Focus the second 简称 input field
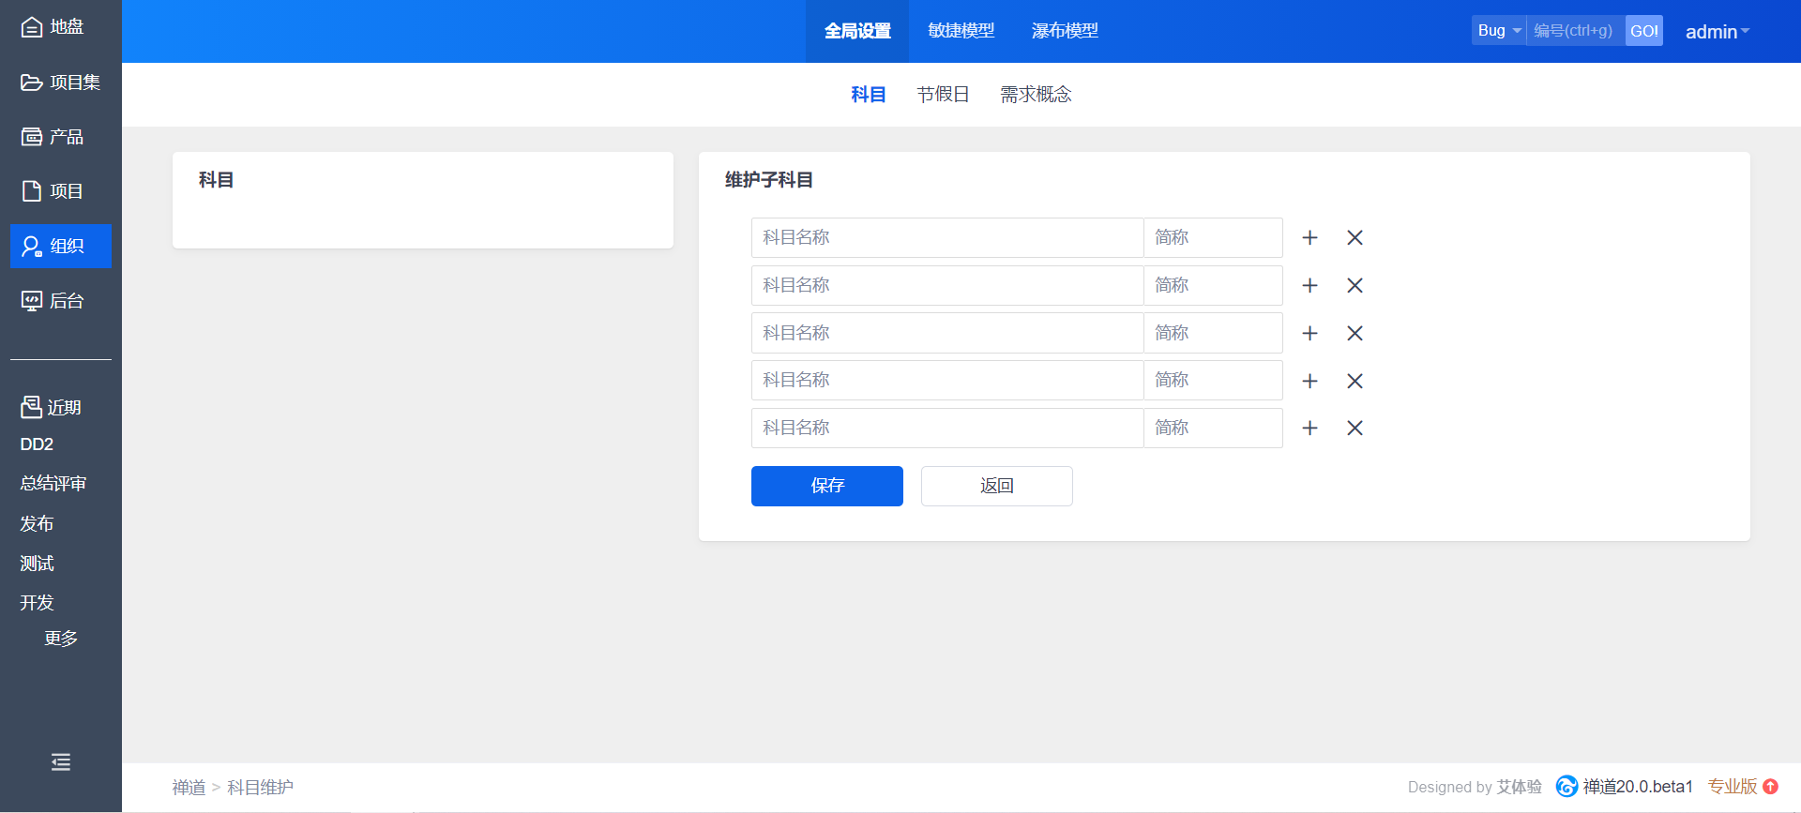 coord(1213,285)
